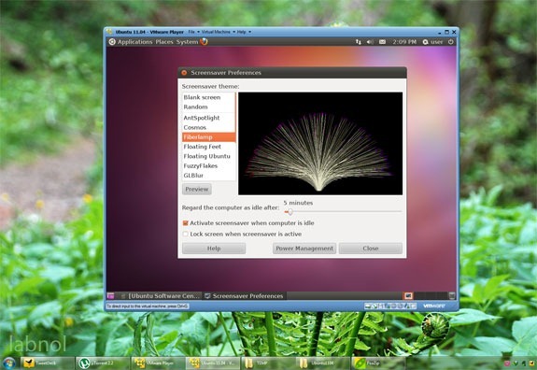Click the Ubuntu1104 folder taskbar button
Image resolution: width=537 pixels, height=370 pixels.
[324, 363]
